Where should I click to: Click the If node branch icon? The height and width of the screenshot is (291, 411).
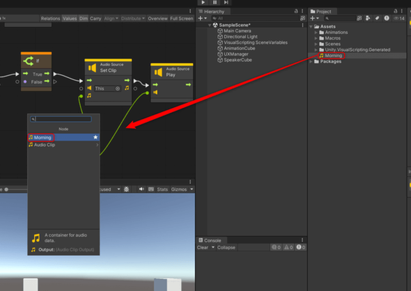point(28,62)
